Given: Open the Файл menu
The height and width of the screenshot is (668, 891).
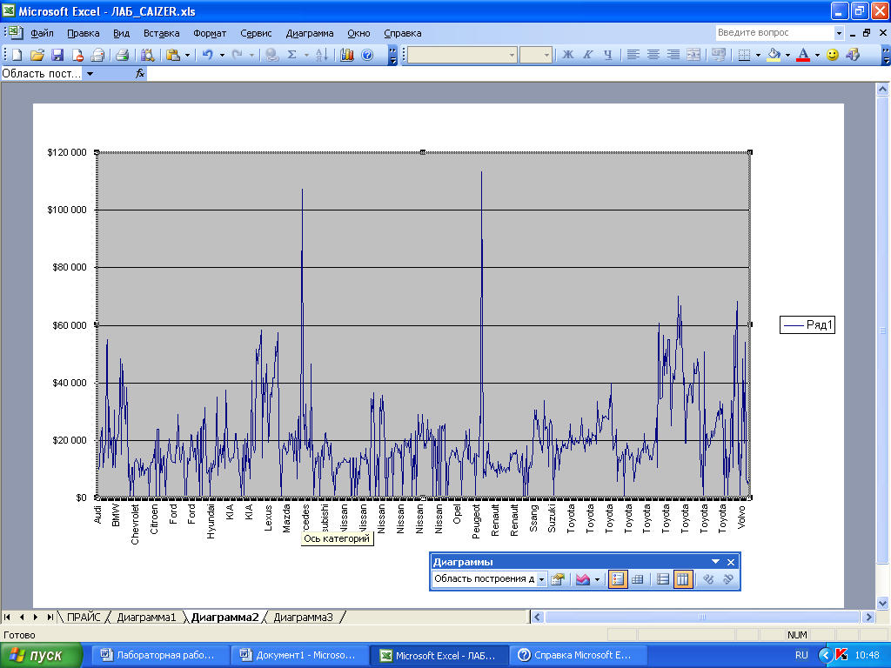Looking at the screenshot, I should point(42,33).
